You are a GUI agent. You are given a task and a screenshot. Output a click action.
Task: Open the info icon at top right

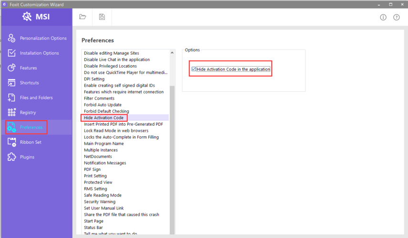383,17
